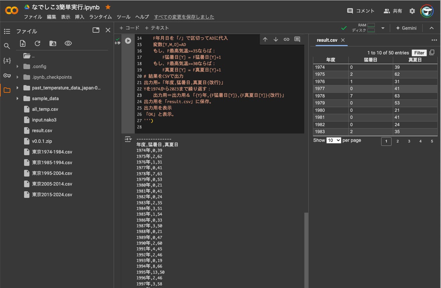Open the user account avatar
This screenshot has height=288, width=441.
[x=427, y=11]
